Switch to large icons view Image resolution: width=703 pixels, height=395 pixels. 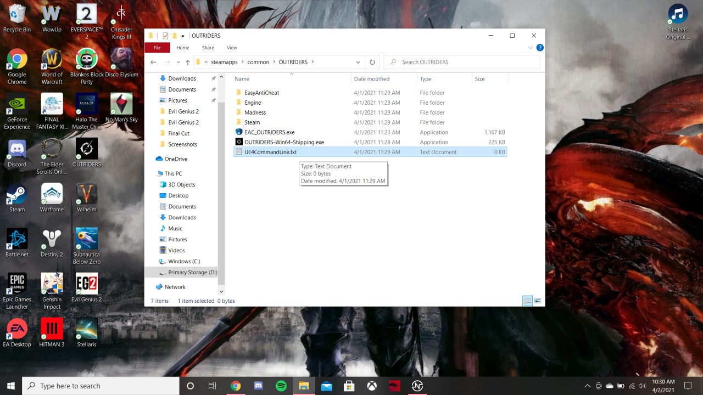pyautogui.click(x=538, y=301)
